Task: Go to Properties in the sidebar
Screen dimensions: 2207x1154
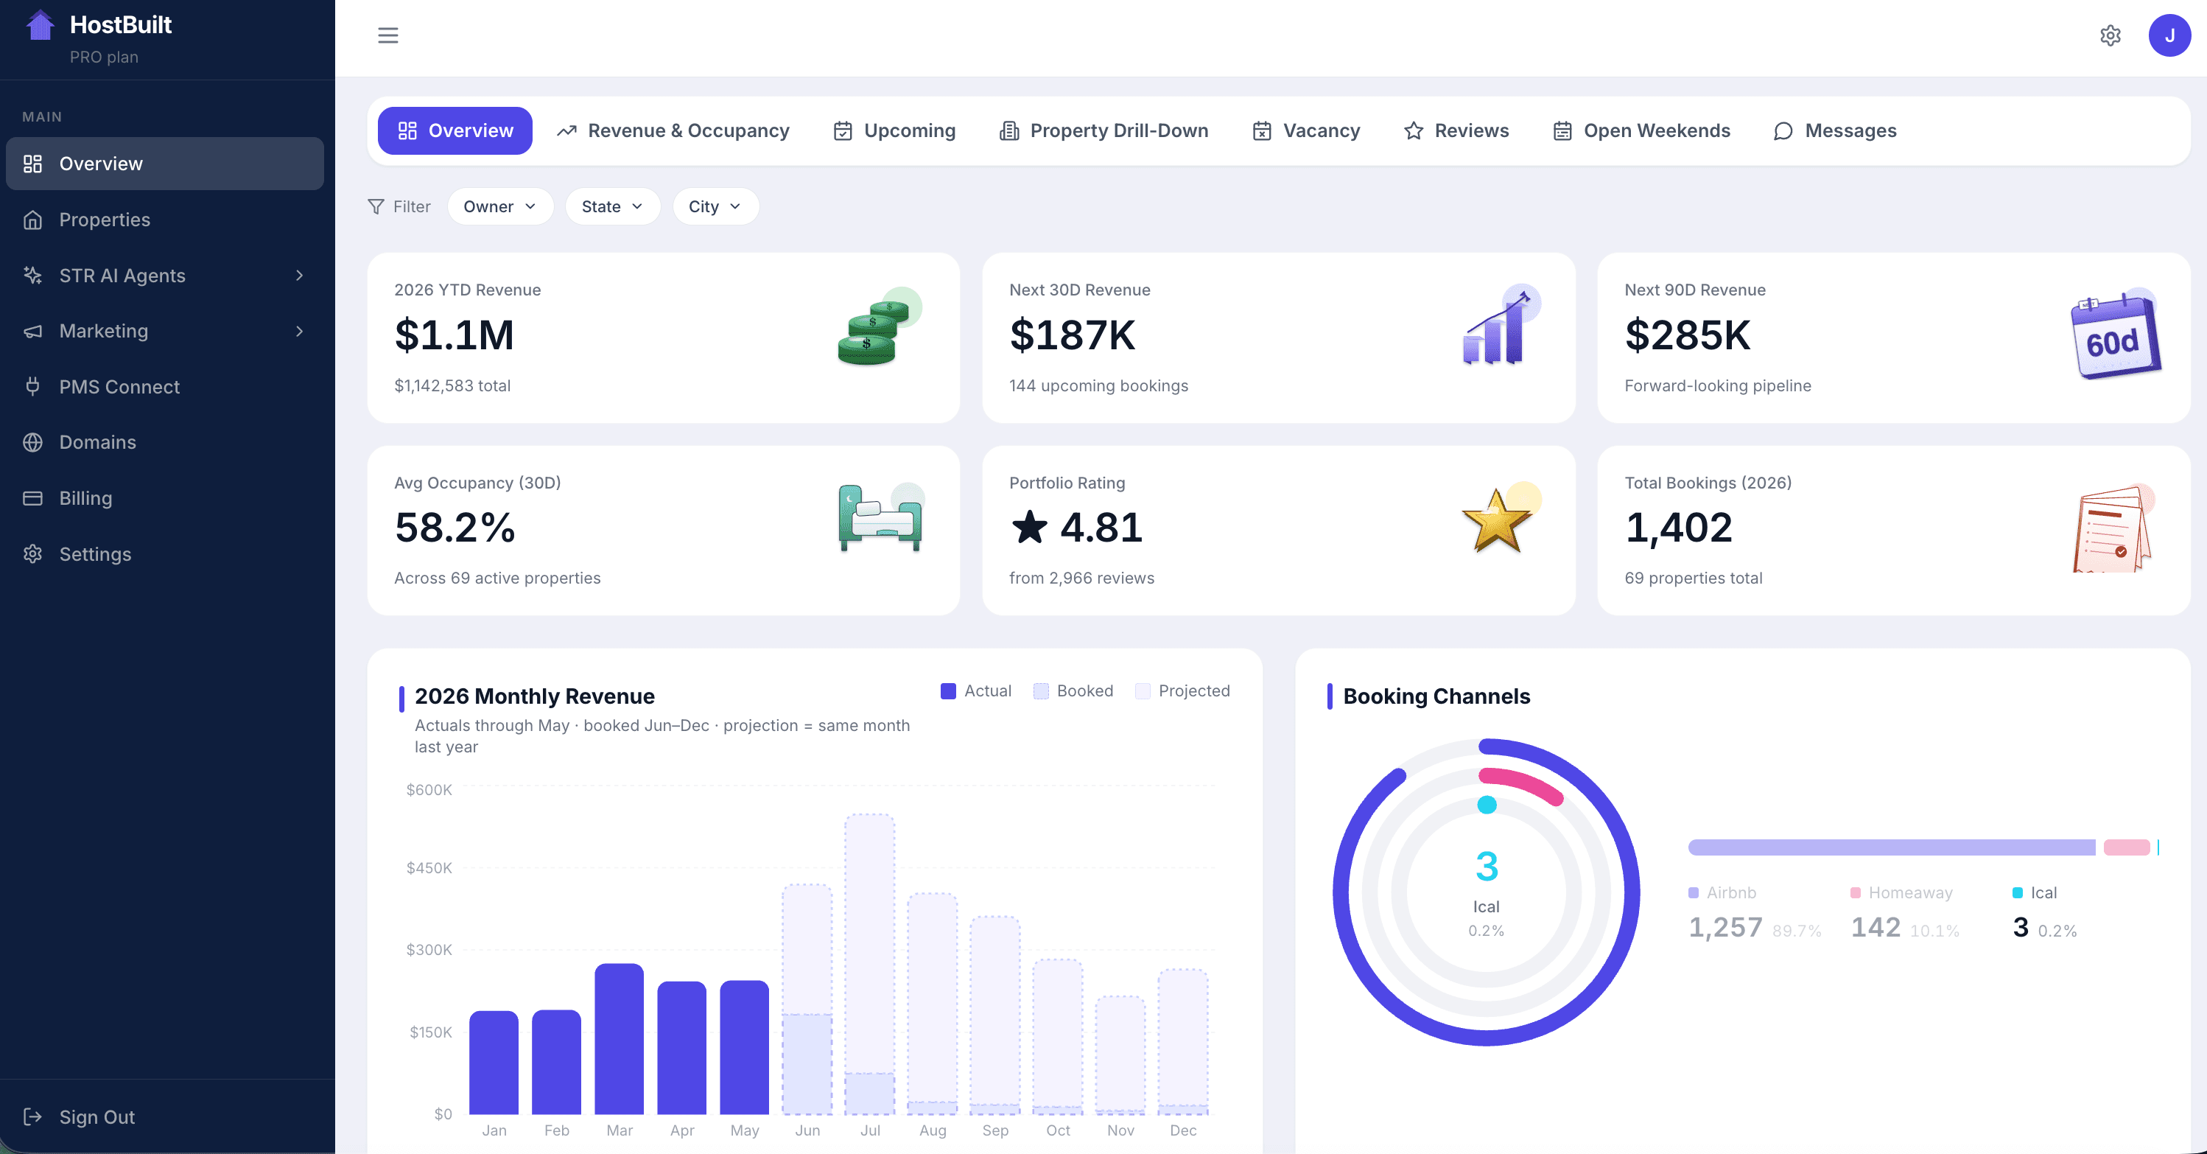Action: tap(164, 220)
